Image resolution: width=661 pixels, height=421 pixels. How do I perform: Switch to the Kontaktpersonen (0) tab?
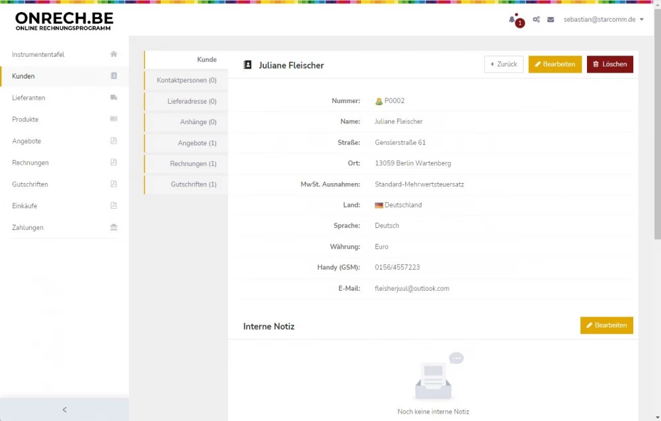(x=186, y=81)
